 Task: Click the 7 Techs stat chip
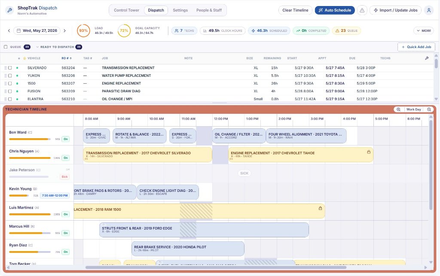184,30
